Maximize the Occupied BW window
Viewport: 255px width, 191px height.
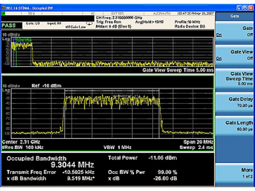pyautogui.click(x=245, y=8)
